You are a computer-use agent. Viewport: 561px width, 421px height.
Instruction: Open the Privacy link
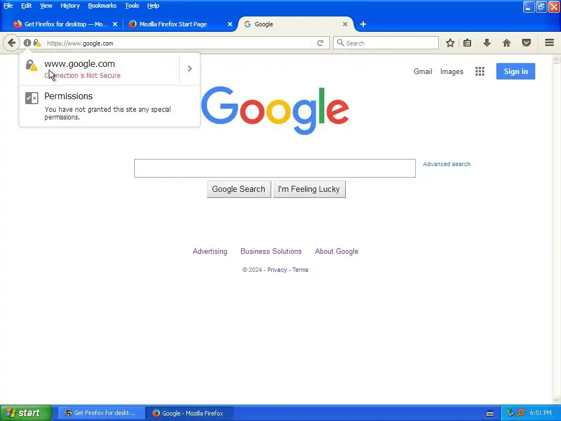277,270
